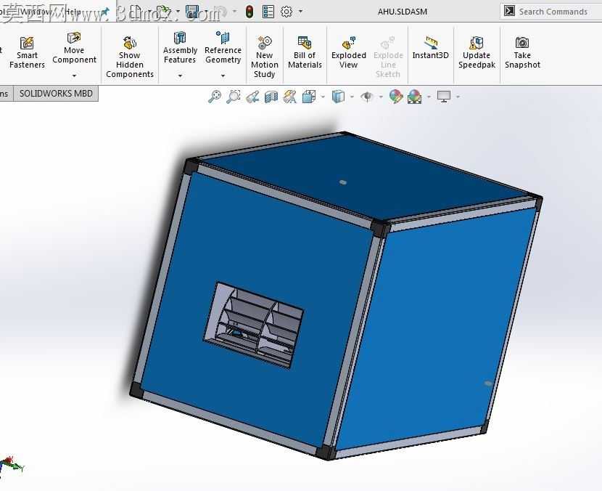The height and width of the screenshot is (491, 602).
Task: Toggle Instant3D mode
Action: pyautogui.click(x=430, y=48)
